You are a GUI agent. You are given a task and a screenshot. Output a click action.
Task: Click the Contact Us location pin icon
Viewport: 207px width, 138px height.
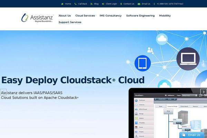point(121,4)
